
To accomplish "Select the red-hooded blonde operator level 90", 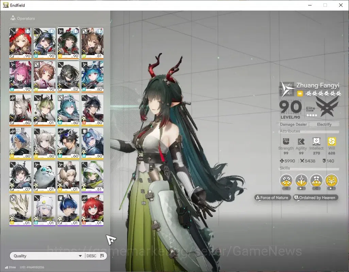I will pyautogui.click(x=20, y=43).
